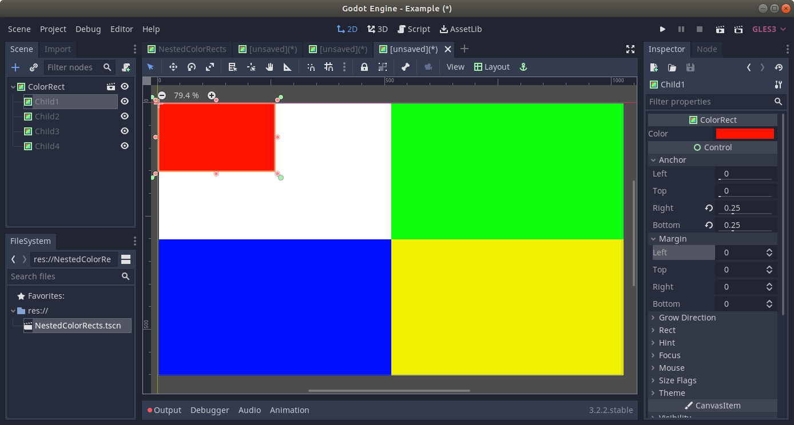
Task: Select the Pan Mode hand tool
Action: [269, 67]
